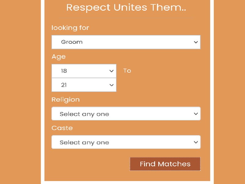Click the chevron on the Groom dropdown

pos(196,42)
